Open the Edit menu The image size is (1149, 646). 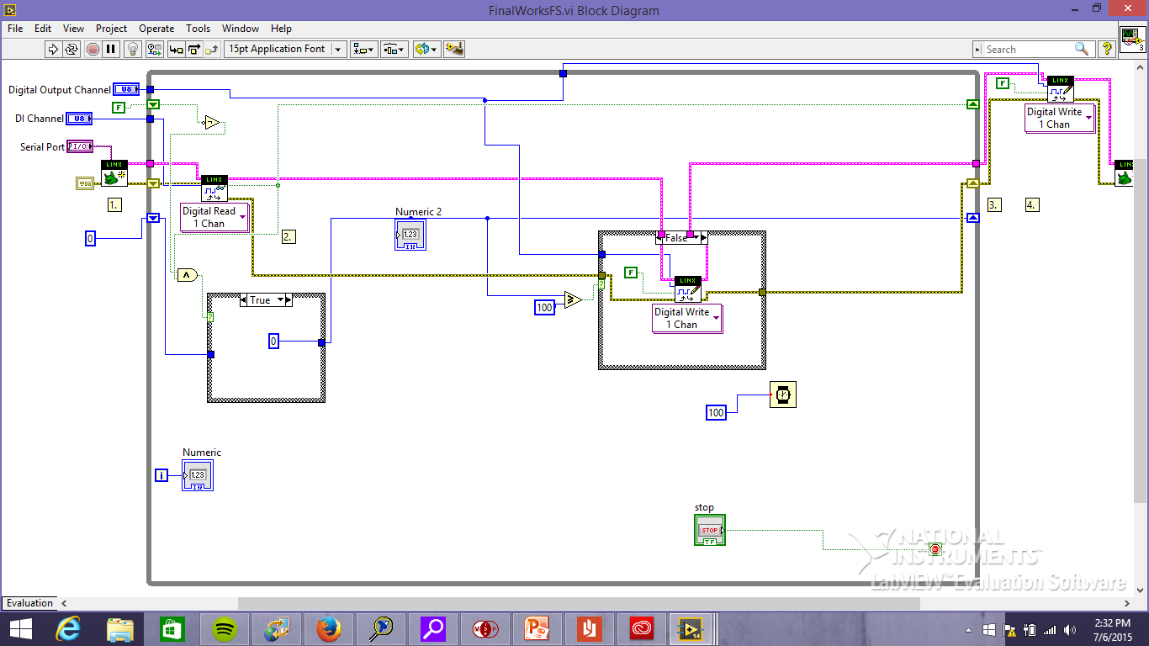[43, 29]
